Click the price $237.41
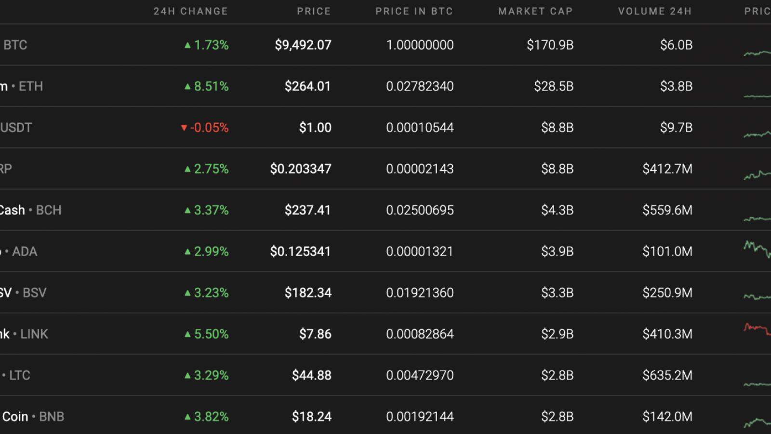Image resolution: width=771 pixels, height=434 pixels. pos(308,210)
